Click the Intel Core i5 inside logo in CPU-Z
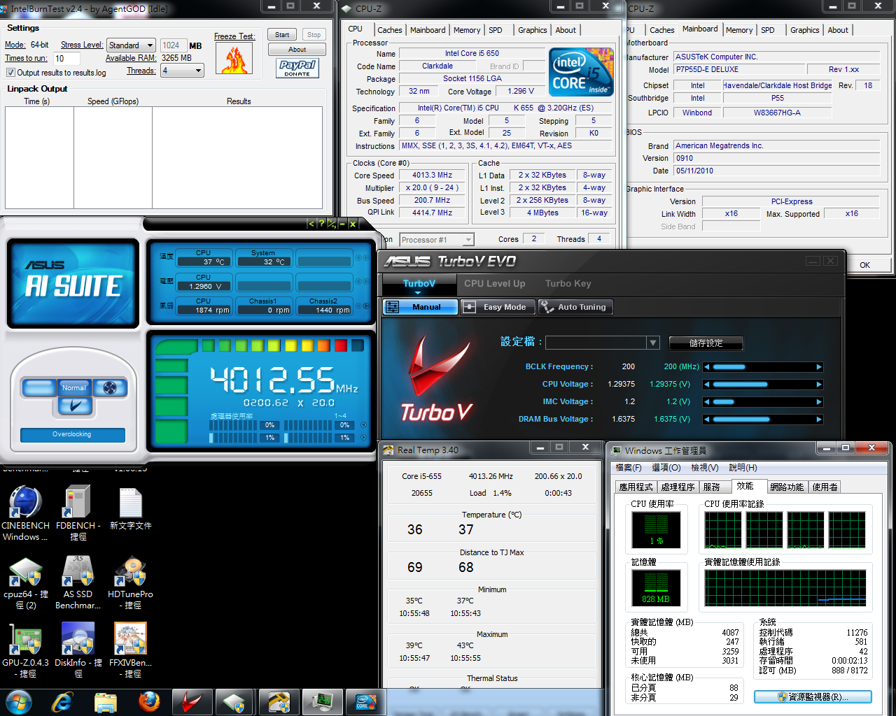Viewport: 896px width, 716px height. point(581,71)
